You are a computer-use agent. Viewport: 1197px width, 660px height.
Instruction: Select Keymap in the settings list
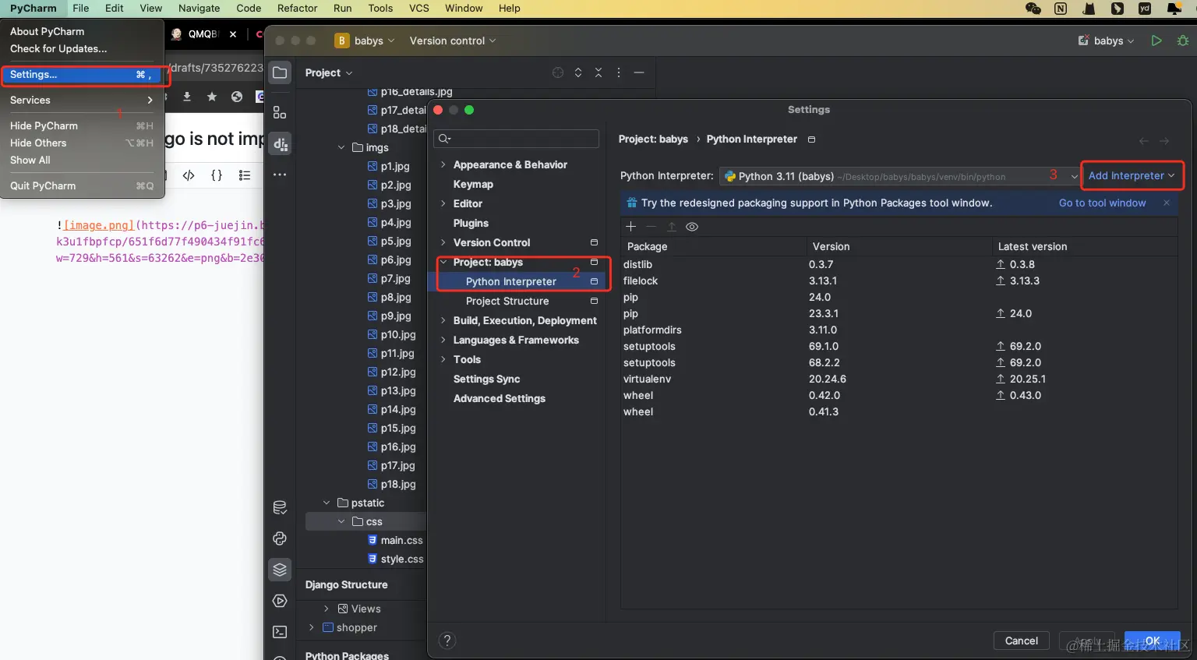[x=473, y=184]
